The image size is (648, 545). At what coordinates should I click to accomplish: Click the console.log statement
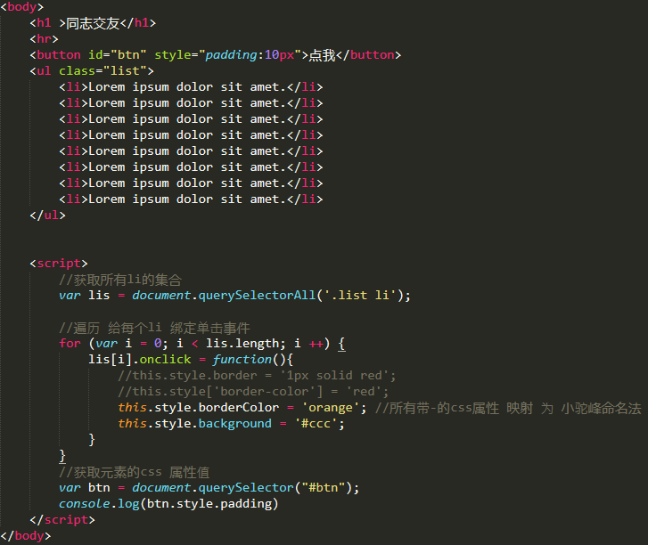pyautogui.click(x=168, y=504)
